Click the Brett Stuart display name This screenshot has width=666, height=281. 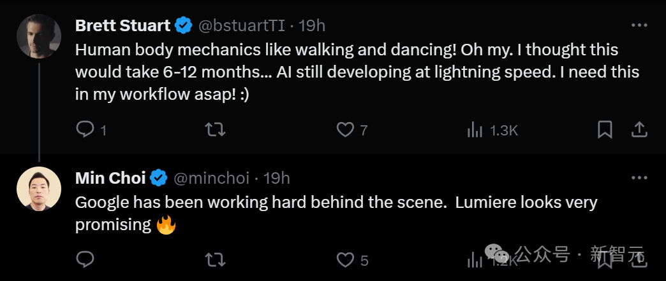click(122, 25)
